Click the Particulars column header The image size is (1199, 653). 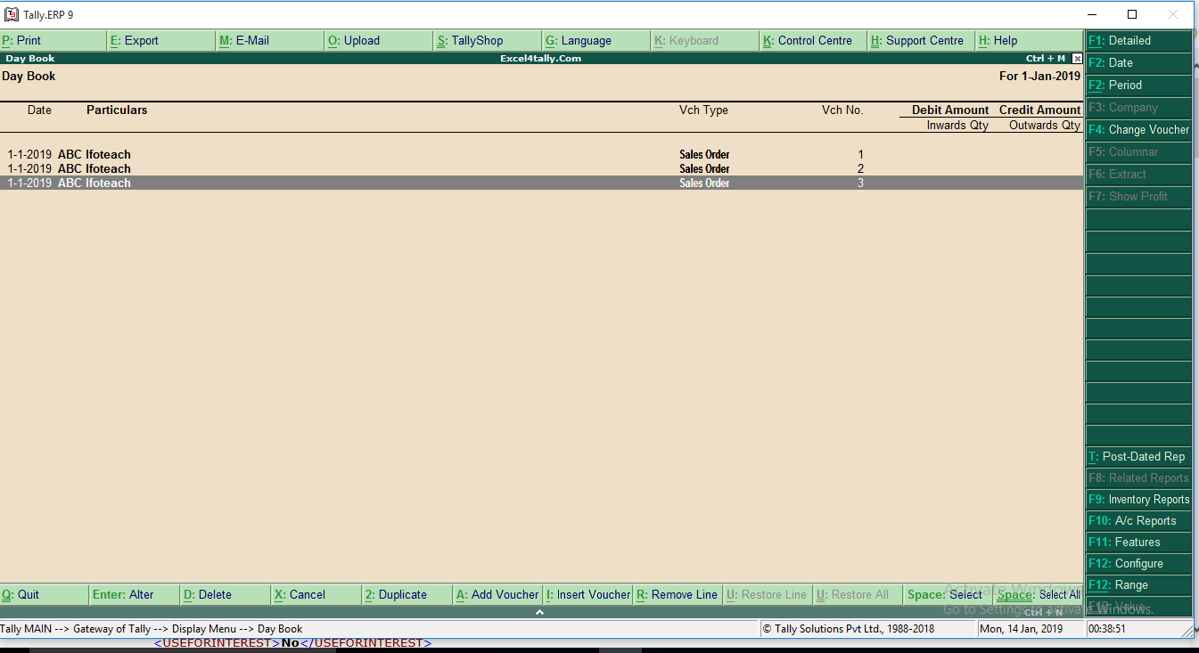[117, 110]
